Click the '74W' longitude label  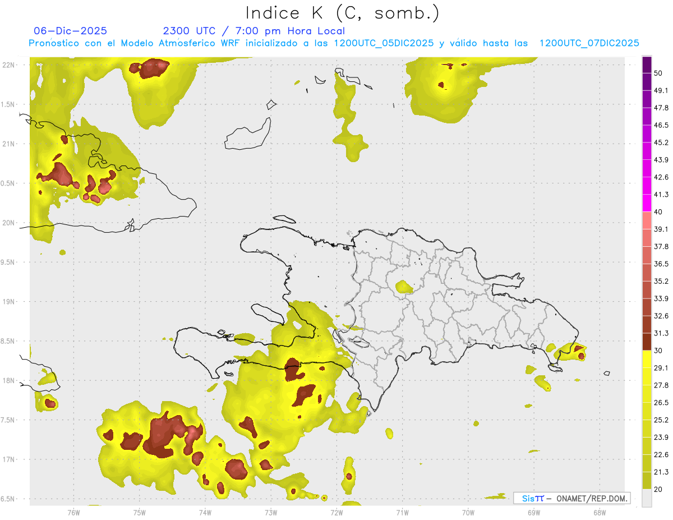pyautogui.click(x=205, y=512)
